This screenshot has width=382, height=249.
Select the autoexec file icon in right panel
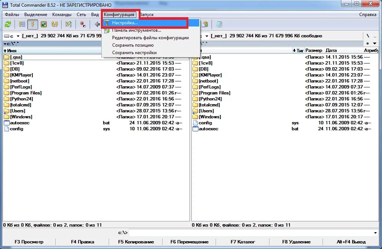195,129
